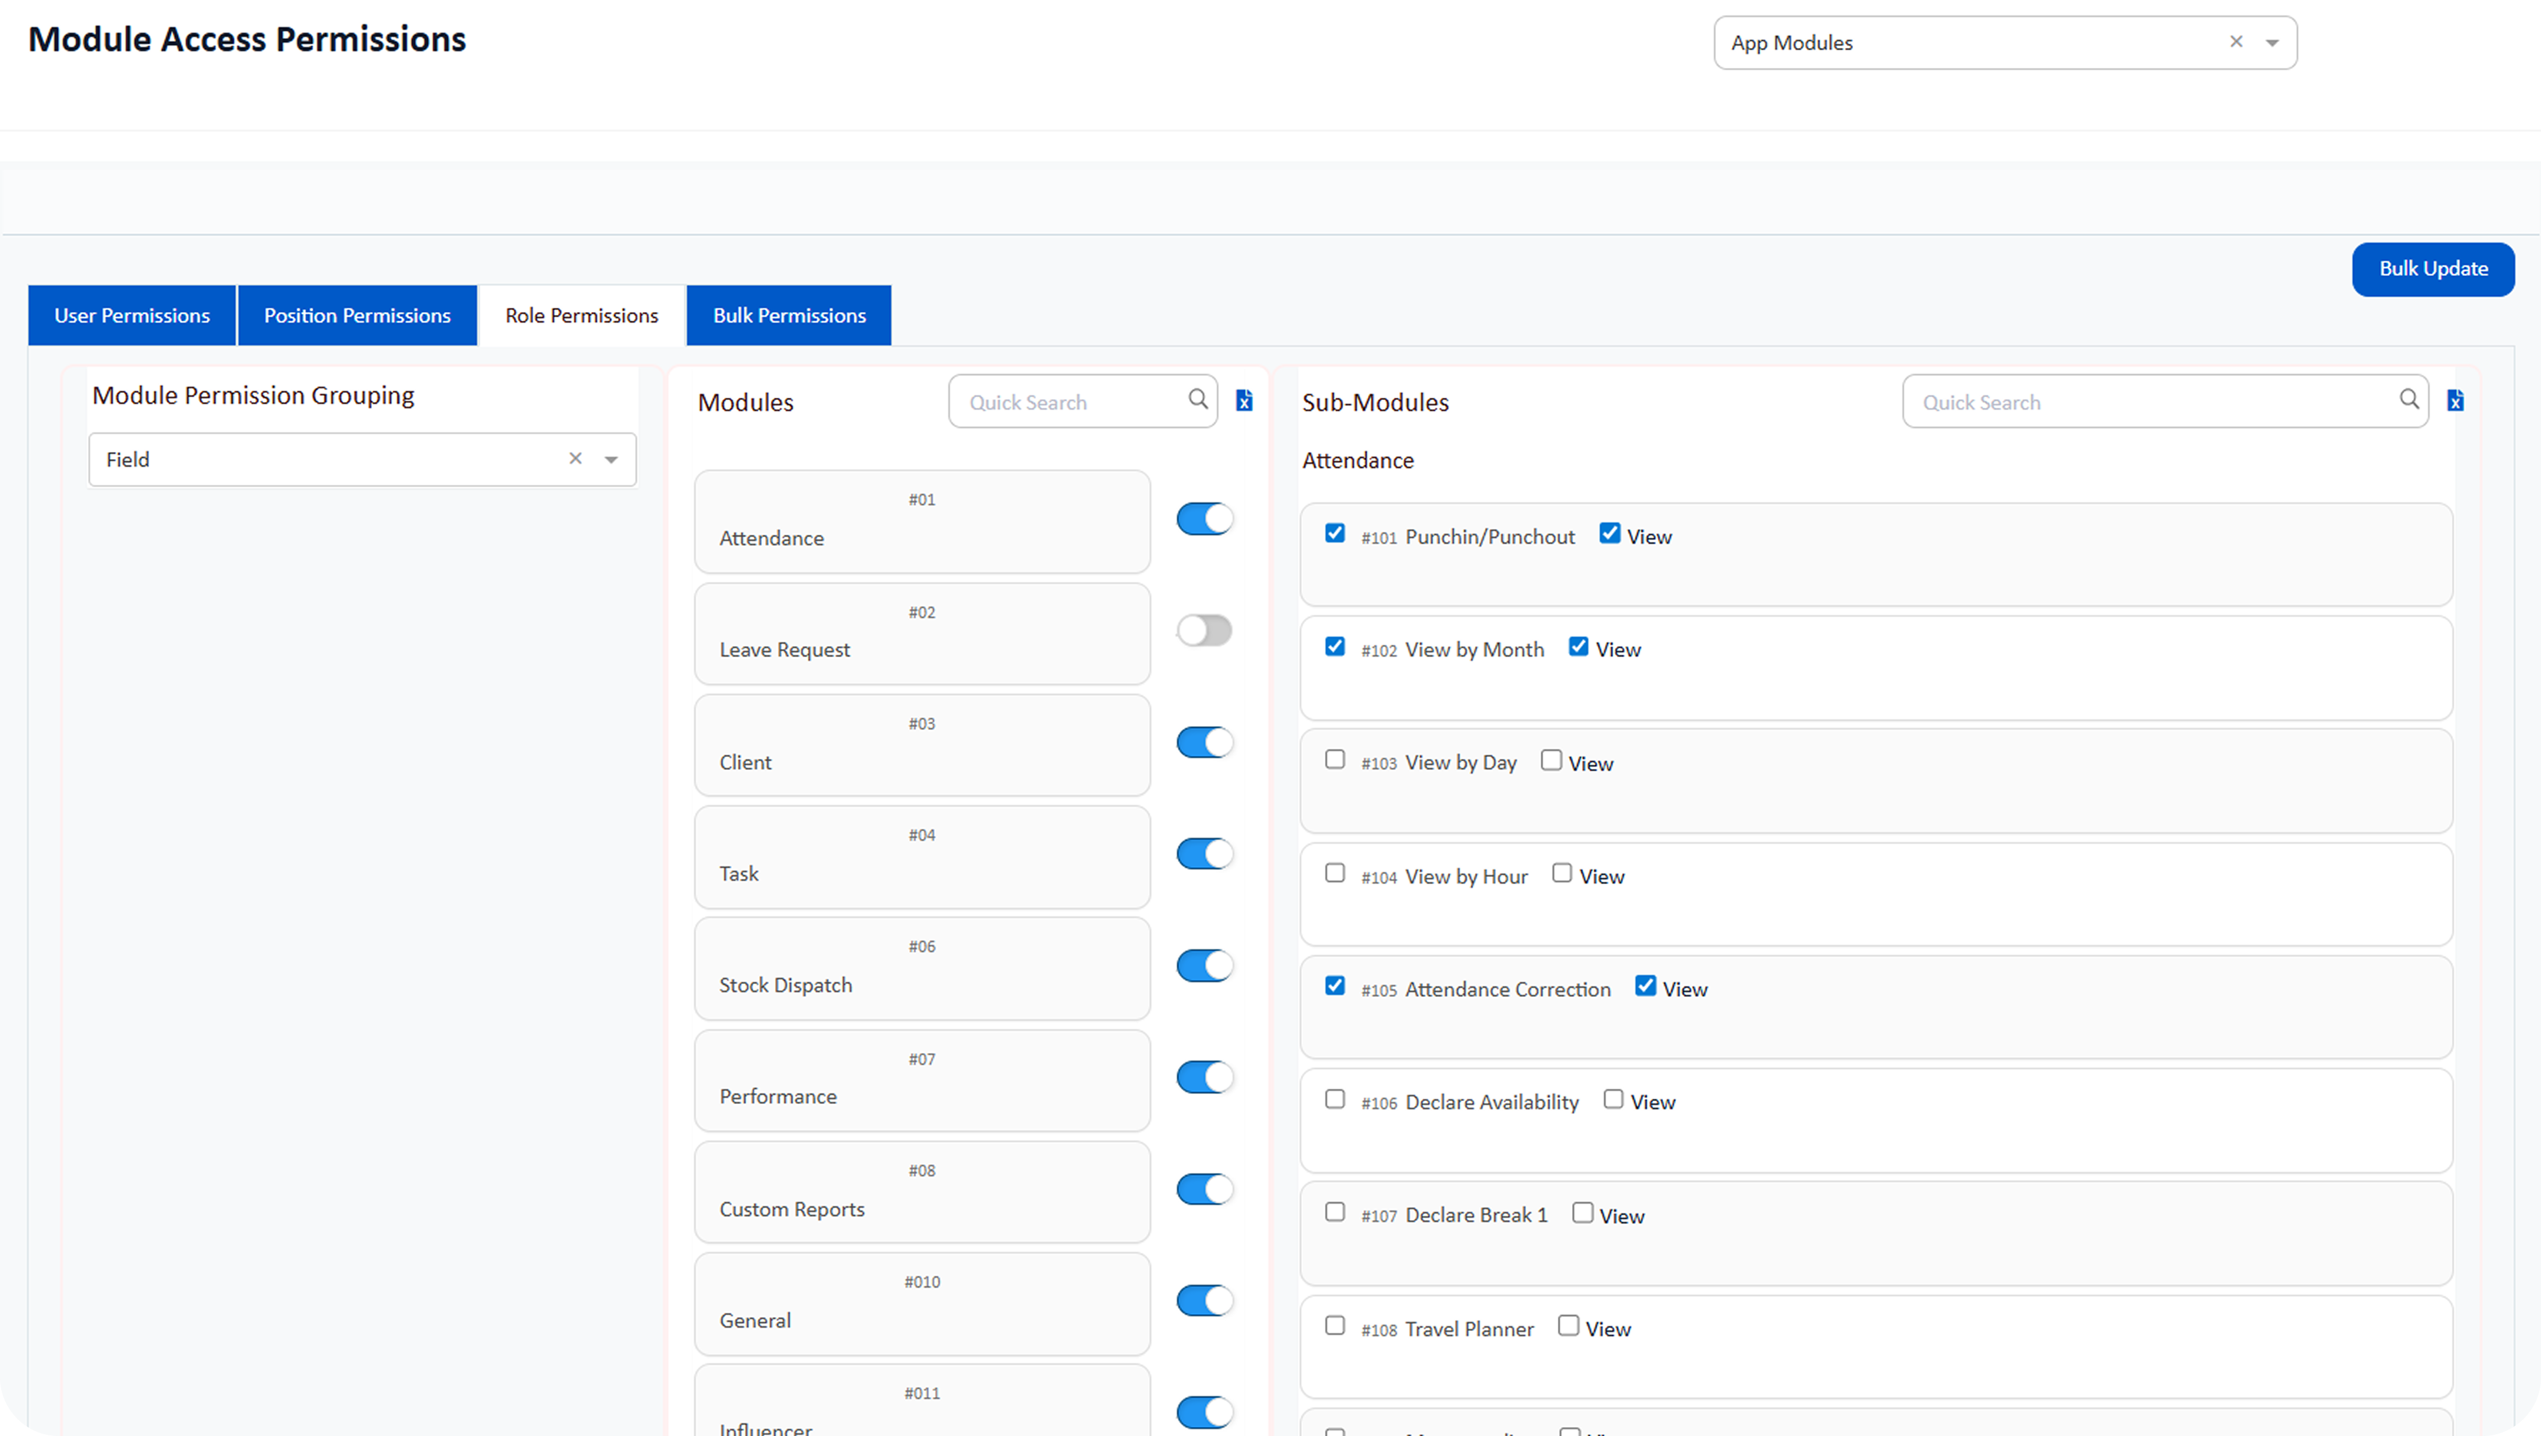Image resolution: width=2541 pixels, height=1436 pixels.
Task: Uncheck the View box for Attendance Correction
Action: (x=1645, y=986)
